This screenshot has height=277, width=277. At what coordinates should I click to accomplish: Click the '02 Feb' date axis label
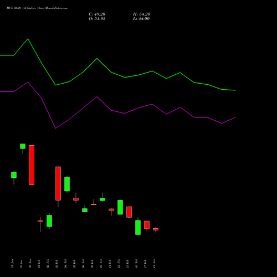[48, 264]
